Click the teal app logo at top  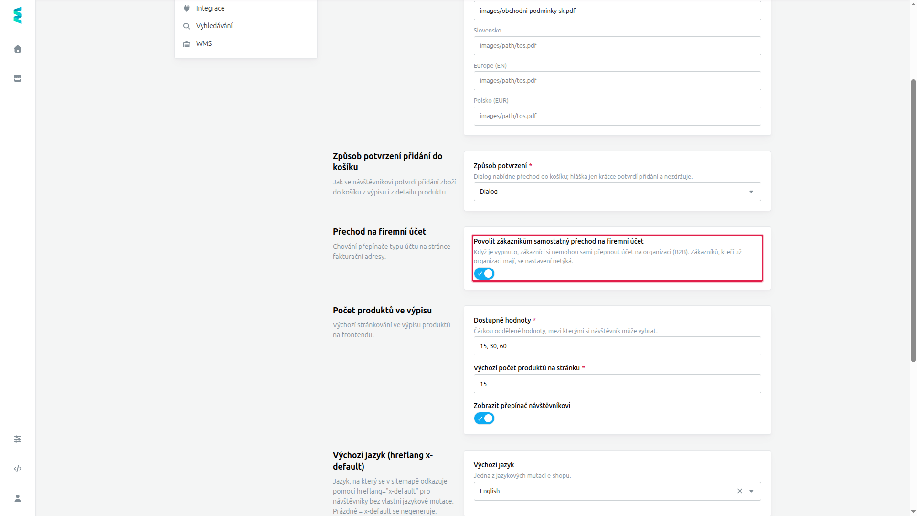[x=18, y=15]
